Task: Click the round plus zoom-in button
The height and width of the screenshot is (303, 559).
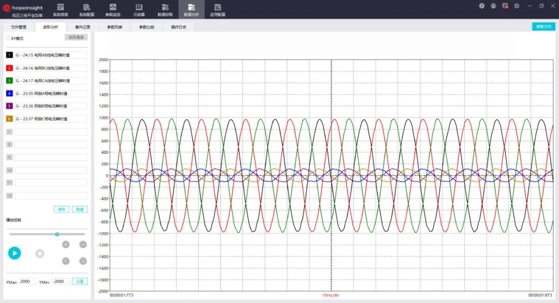Action: [x=66, y=244]
